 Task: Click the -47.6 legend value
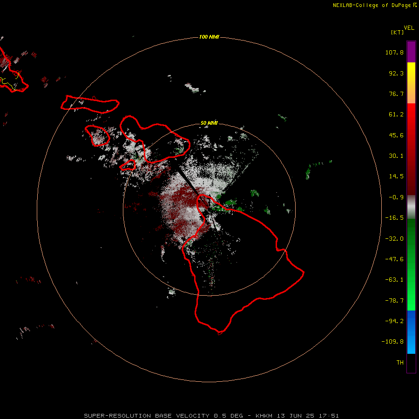394,259
